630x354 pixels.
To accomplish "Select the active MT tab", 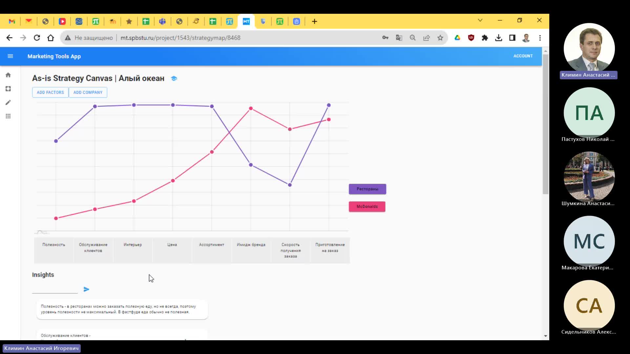I will (x=246, y=21).
